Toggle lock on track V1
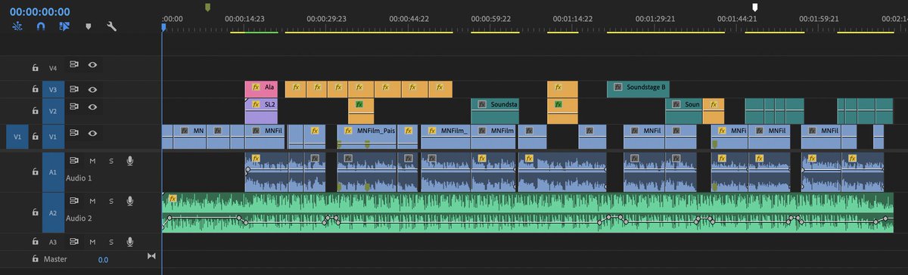This screenshot has width=908, height=275. coord(35,136)
